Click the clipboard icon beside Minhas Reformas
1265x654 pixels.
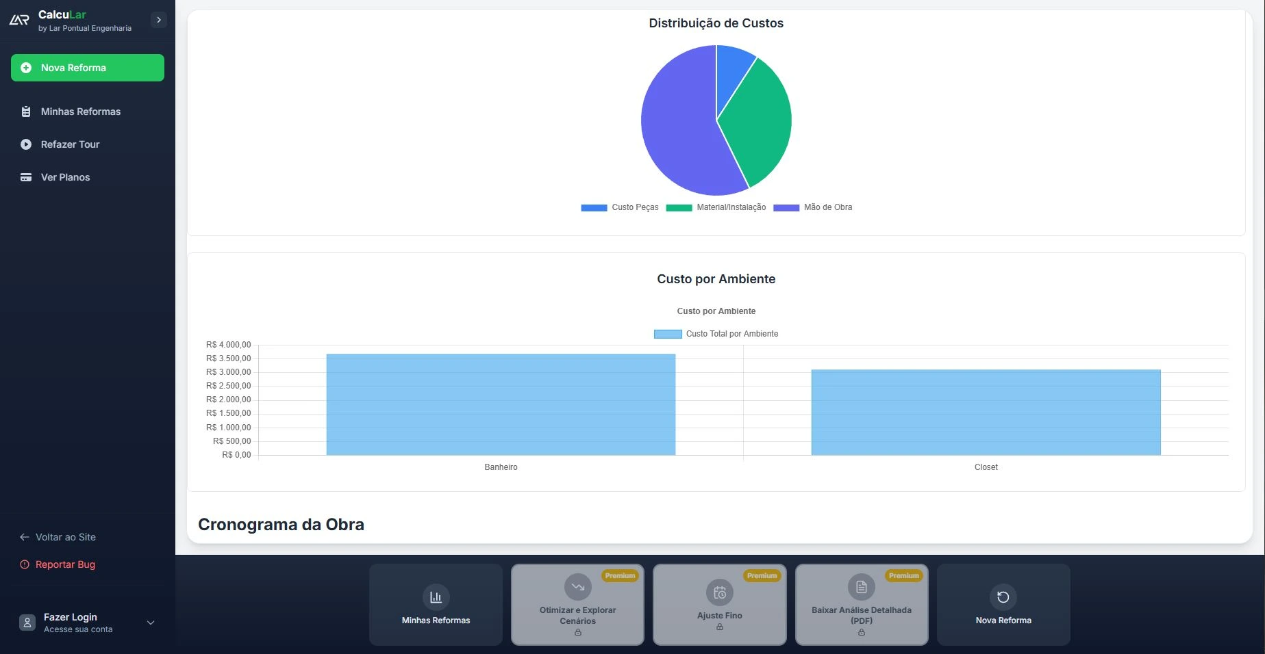tap(26, 112)
